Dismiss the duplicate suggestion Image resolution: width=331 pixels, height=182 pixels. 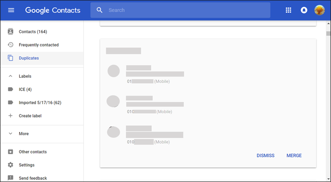click(265, 156)
